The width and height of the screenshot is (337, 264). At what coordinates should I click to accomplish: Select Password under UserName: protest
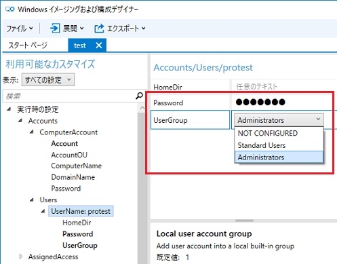point(78,234)
